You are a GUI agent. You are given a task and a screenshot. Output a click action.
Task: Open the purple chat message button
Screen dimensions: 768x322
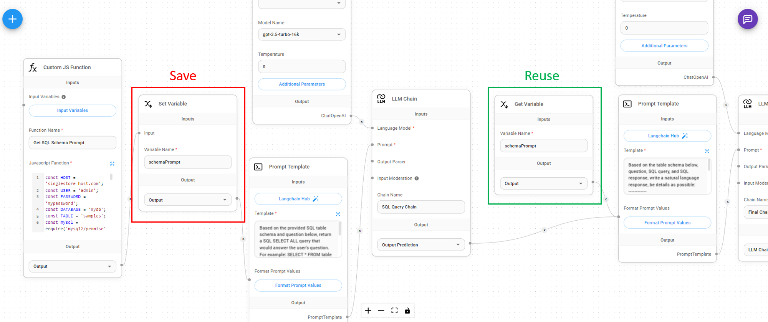[x=747, y=19]
